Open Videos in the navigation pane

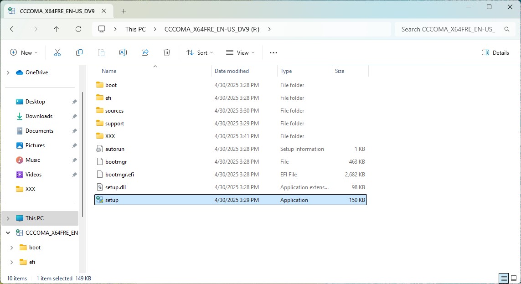[33, 175]
